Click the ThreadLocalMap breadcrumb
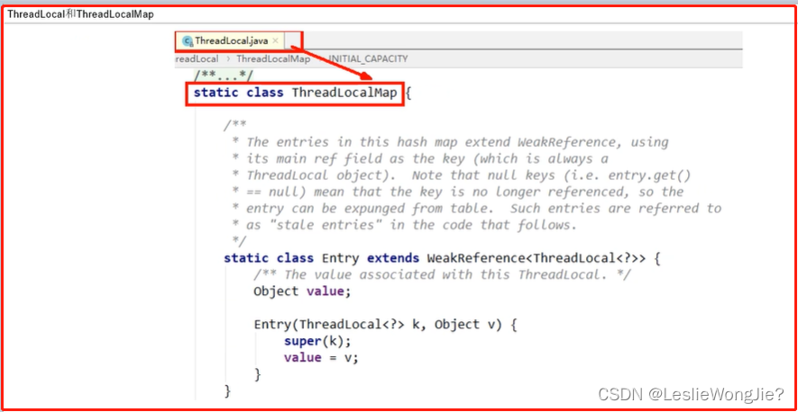This screenshot has width=798, height=412. coord(273,59)
